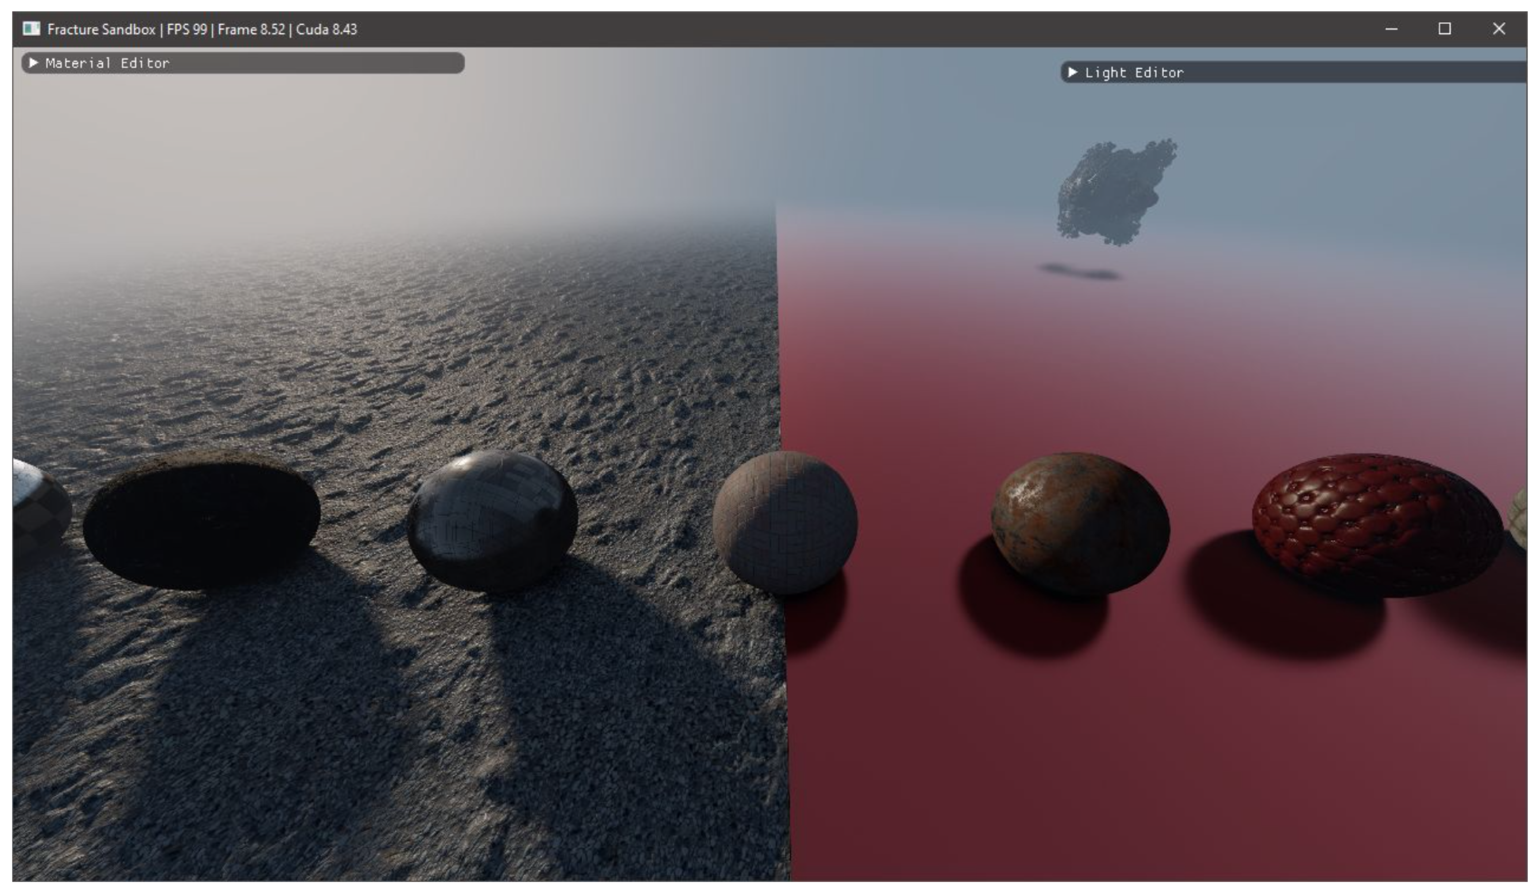
Task: Click the Light Editor header label
Action: 1134,73
